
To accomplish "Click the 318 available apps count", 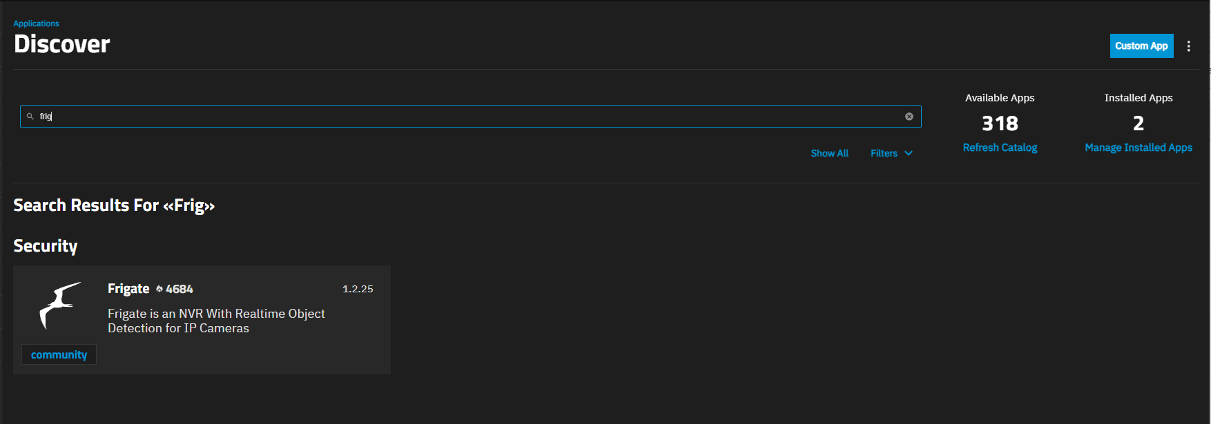I will 1000,123.
